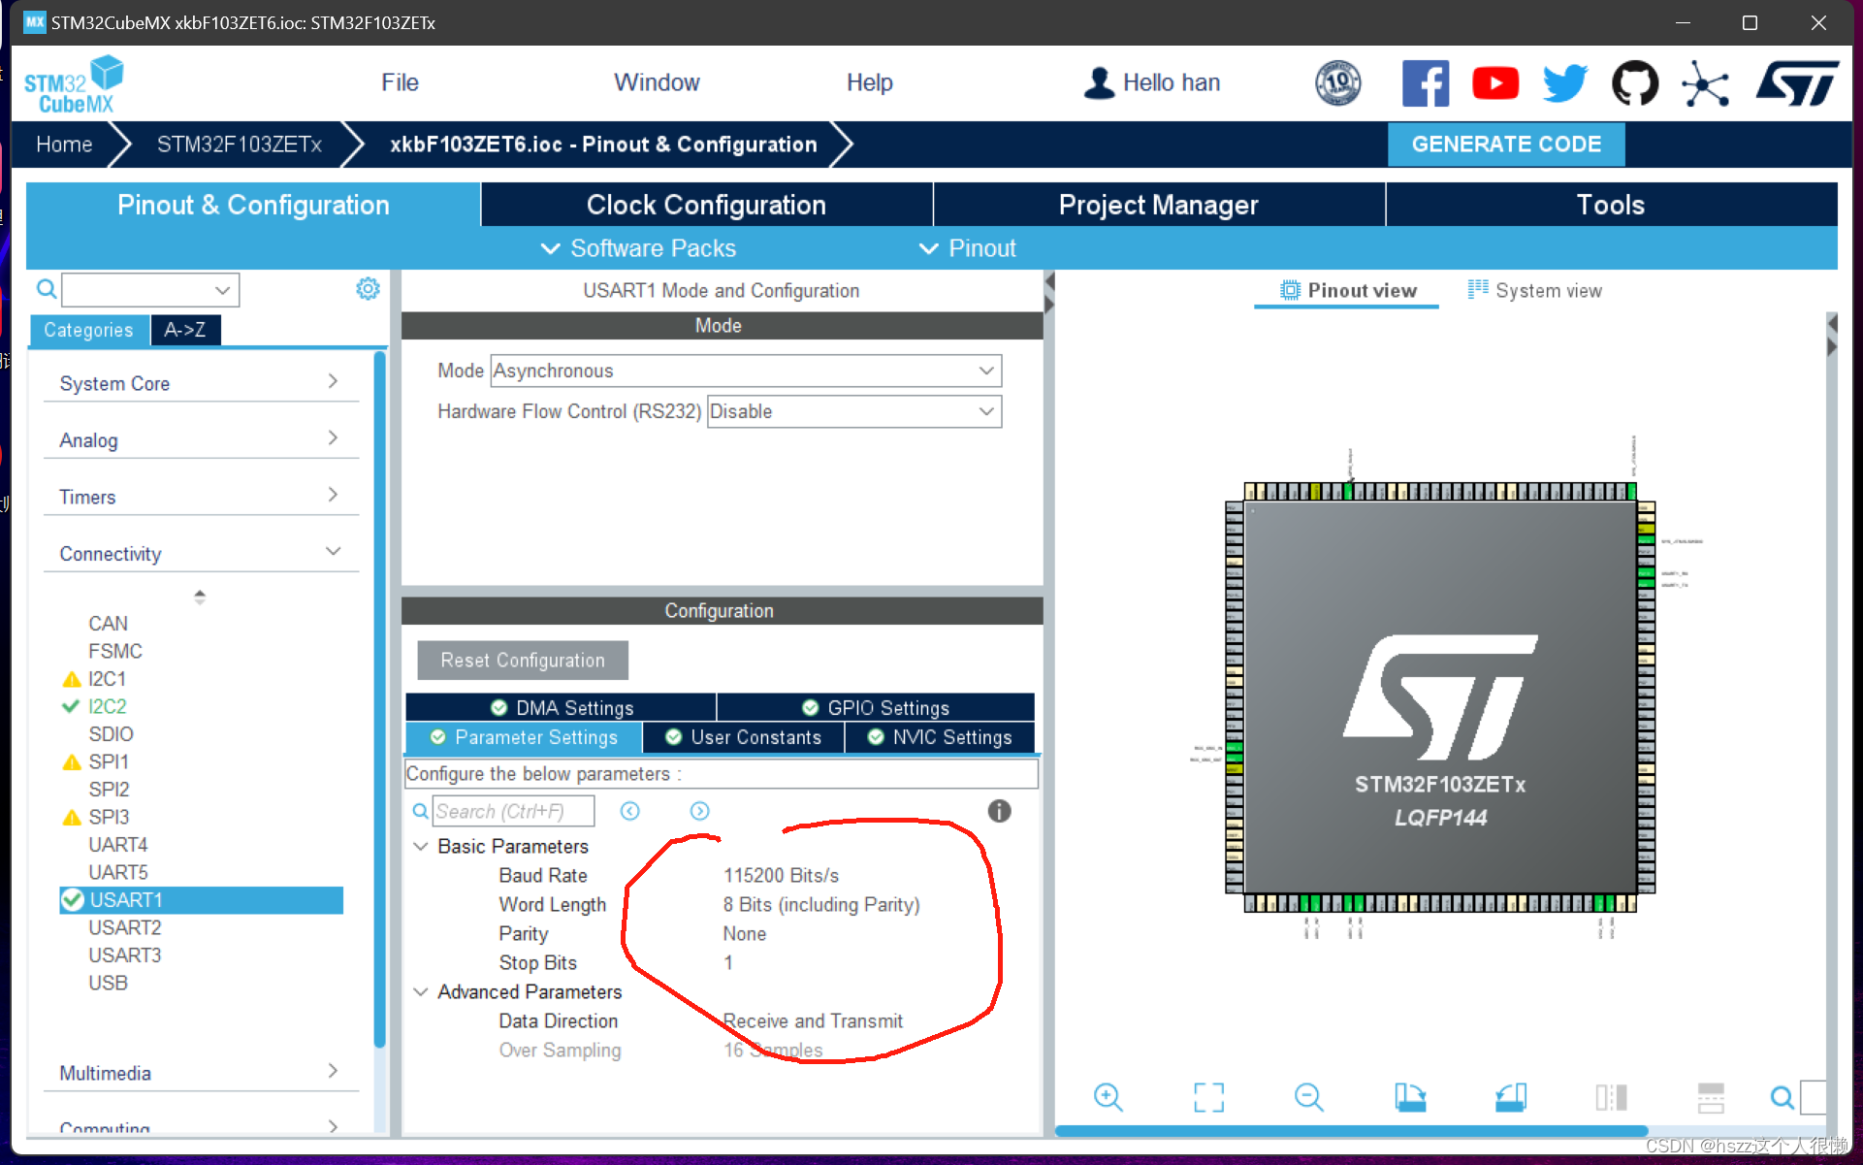This screenshot has height=1165, width=1863.
Task: Expand the Software Packs menu
Action: tap(638, 248)
